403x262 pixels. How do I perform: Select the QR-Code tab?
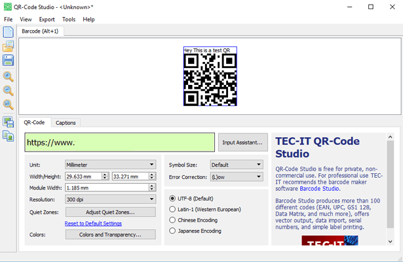pyautogui.click(x=34, y=123)
